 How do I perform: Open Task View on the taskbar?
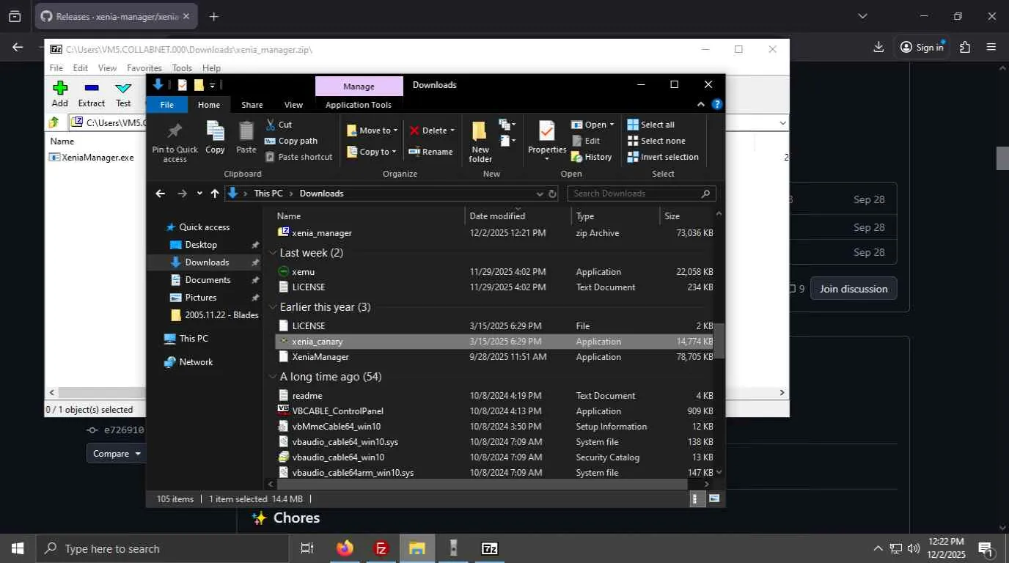[307, 548]
